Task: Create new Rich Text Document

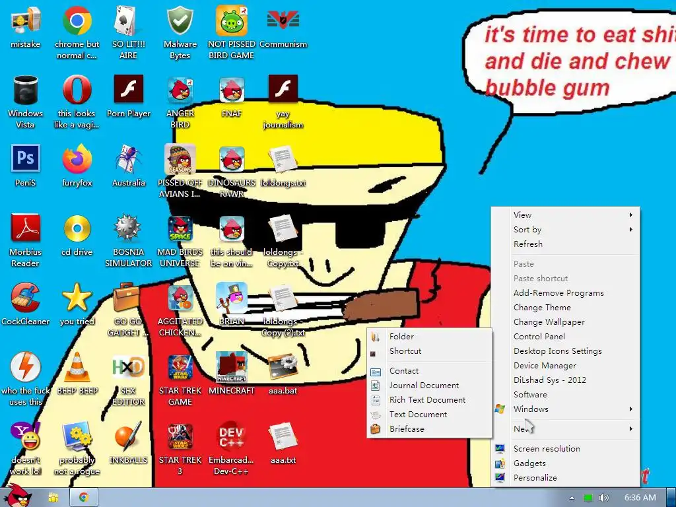Action: [429, 399]
